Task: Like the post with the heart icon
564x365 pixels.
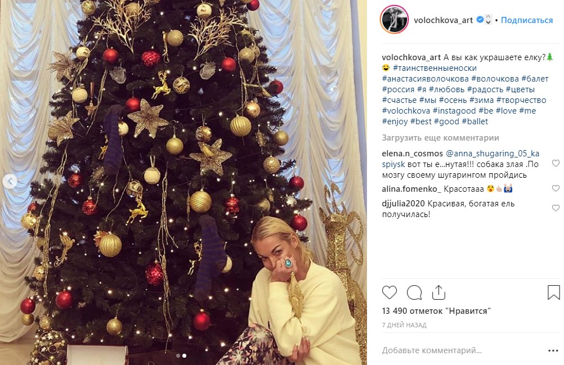Action: (389, 292)
